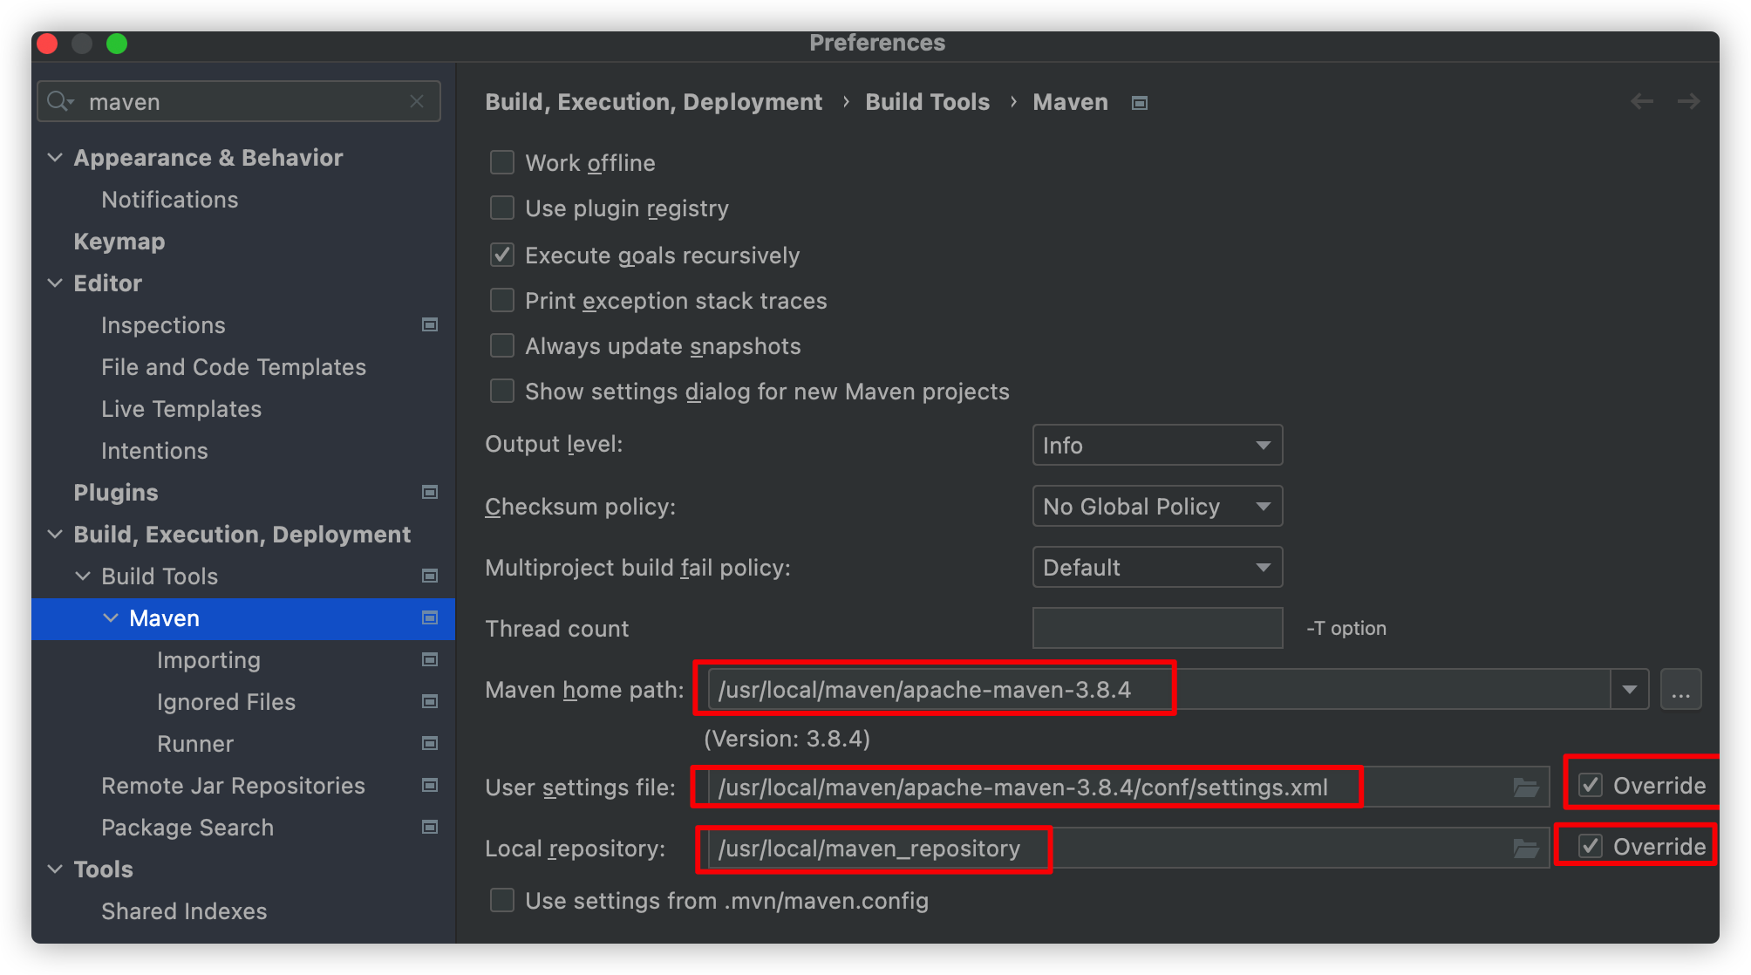Image resolution: width=1751 pixels, height=975 pixels.
Task: Click the project icon beside Inspections
Action: pyautogui.click(x=430, y=324)
